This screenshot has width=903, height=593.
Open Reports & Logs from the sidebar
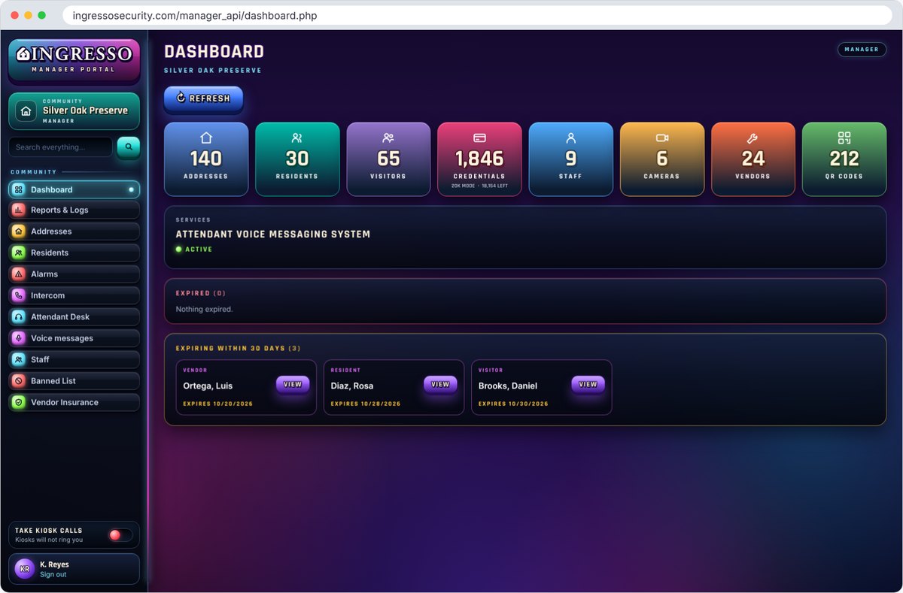click(x=74, y=210)
